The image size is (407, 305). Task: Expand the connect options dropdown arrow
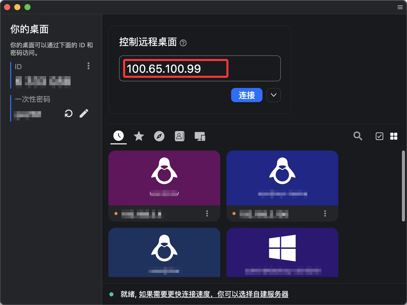tap(274, 95)
